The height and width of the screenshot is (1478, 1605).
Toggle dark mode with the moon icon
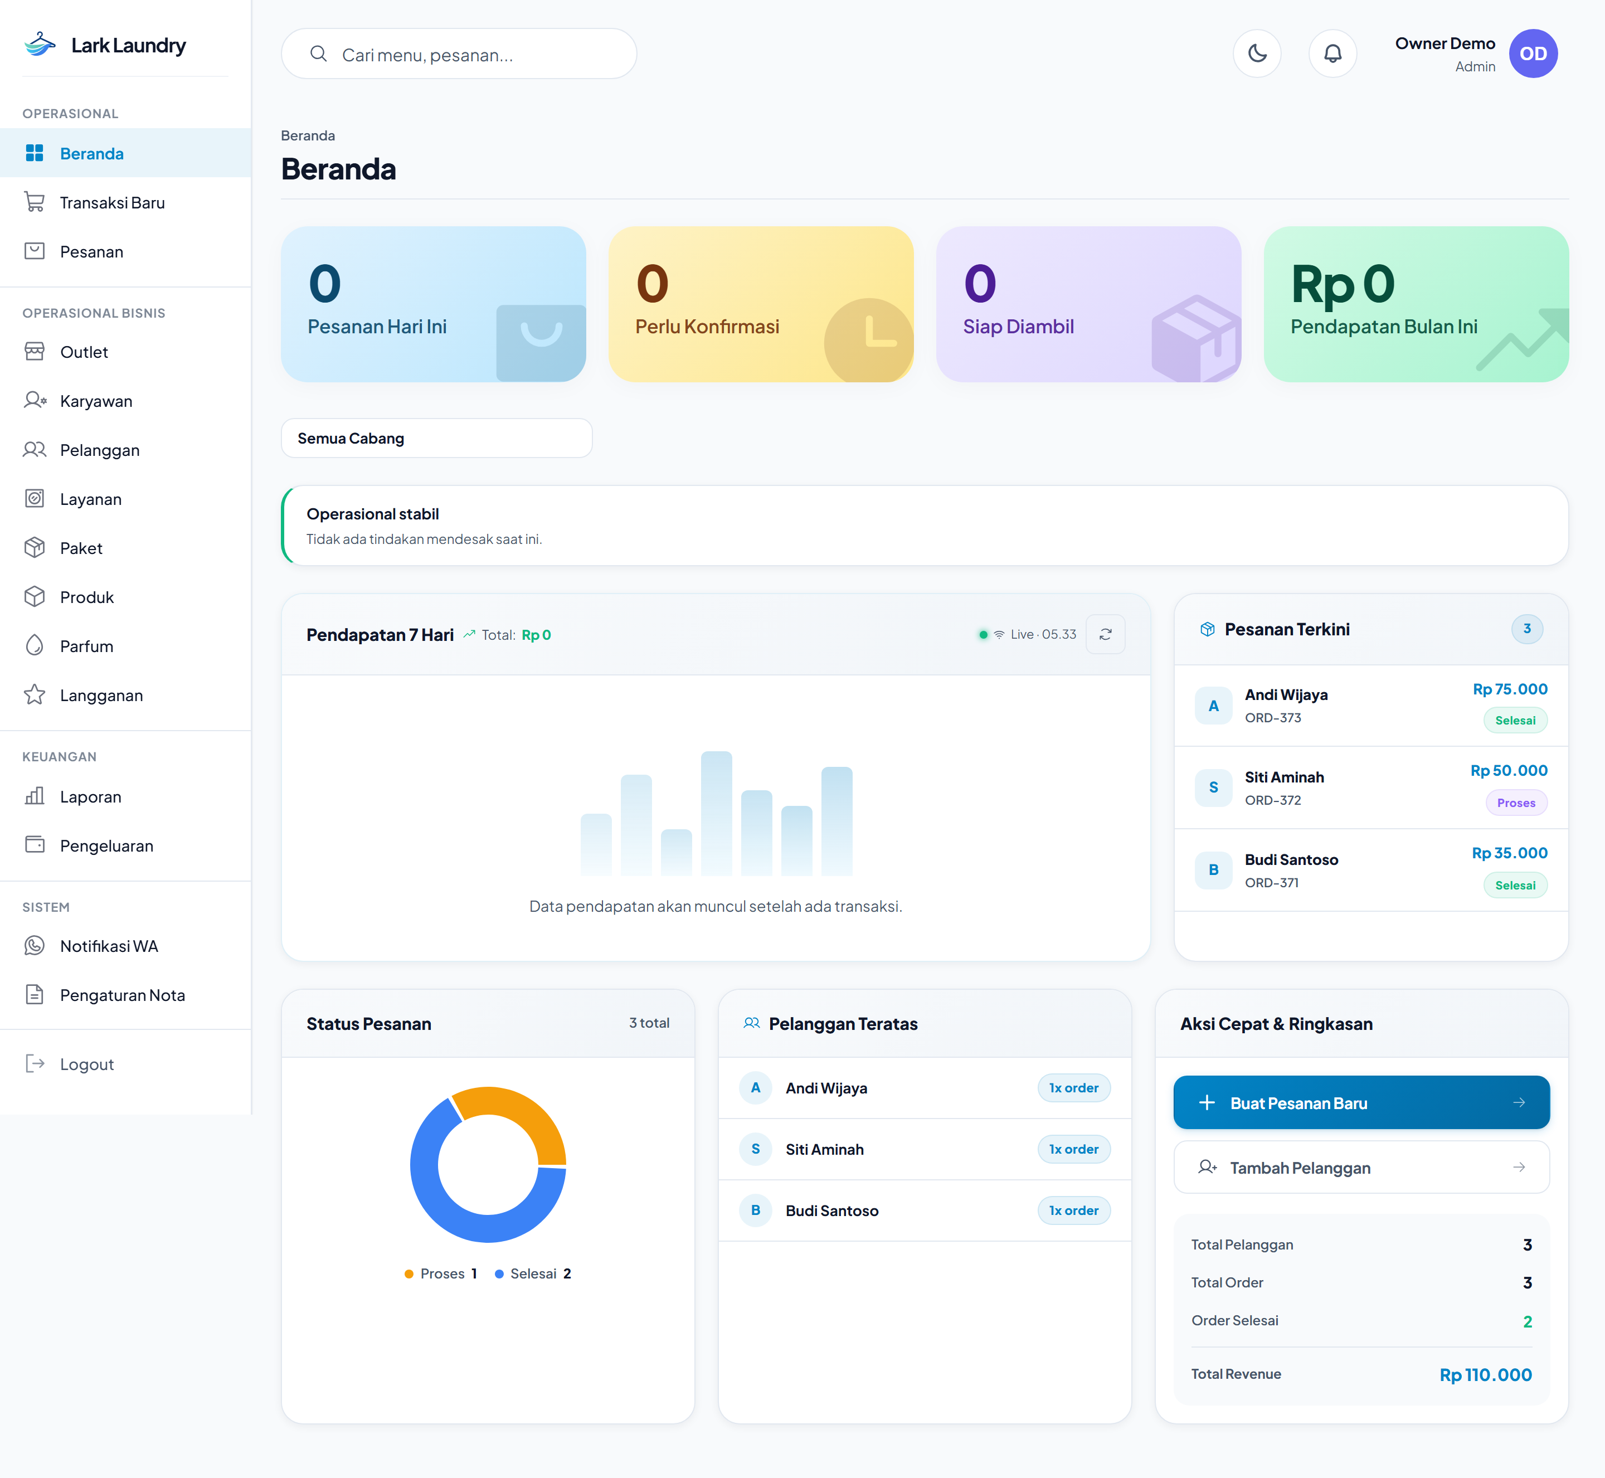[x=1256, y=54]
